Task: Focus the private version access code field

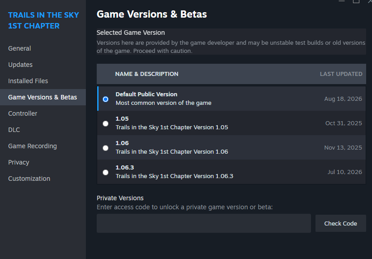Action: (204, 223)
